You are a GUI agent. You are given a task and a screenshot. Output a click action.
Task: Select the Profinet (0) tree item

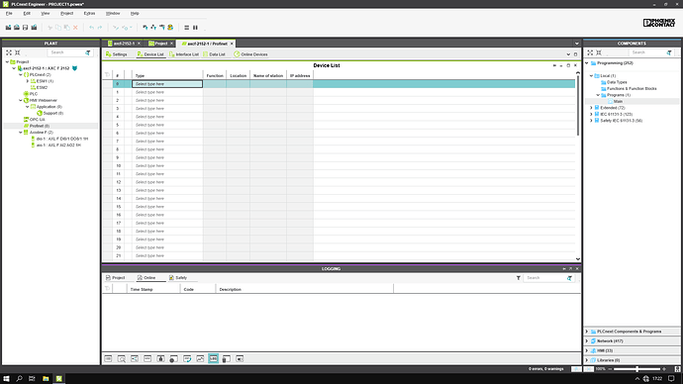coord(40,126)
